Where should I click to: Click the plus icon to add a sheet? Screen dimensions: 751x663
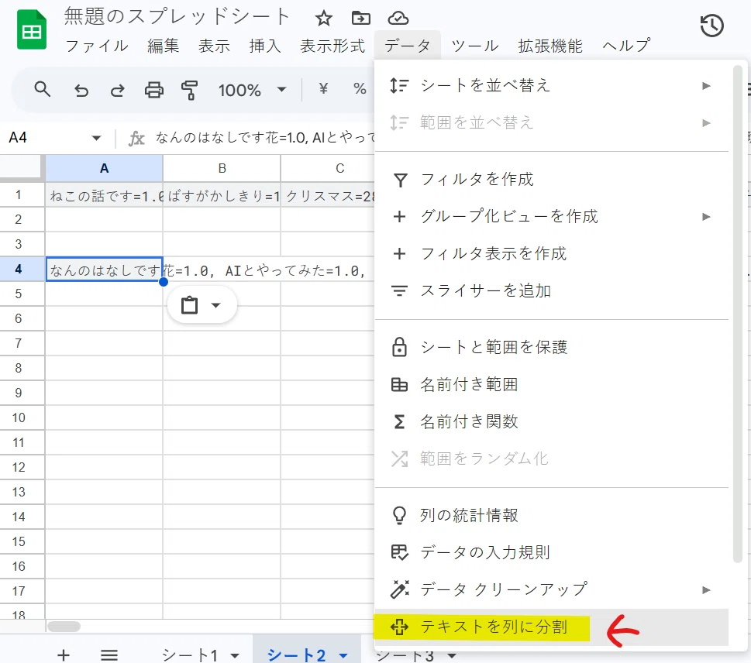(64, 654)
